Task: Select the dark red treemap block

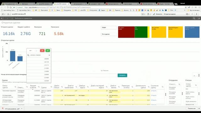Action: [126, 32]
